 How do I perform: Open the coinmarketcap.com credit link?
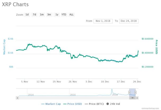[150, 108]
